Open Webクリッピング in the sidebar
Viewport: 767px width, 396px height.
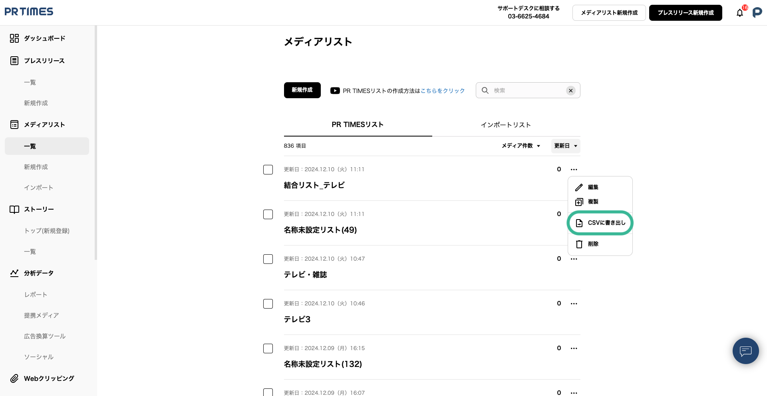pos(49,378)
